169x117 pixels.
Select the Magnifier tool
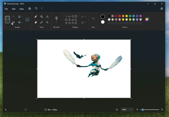(x=47, y=22)
